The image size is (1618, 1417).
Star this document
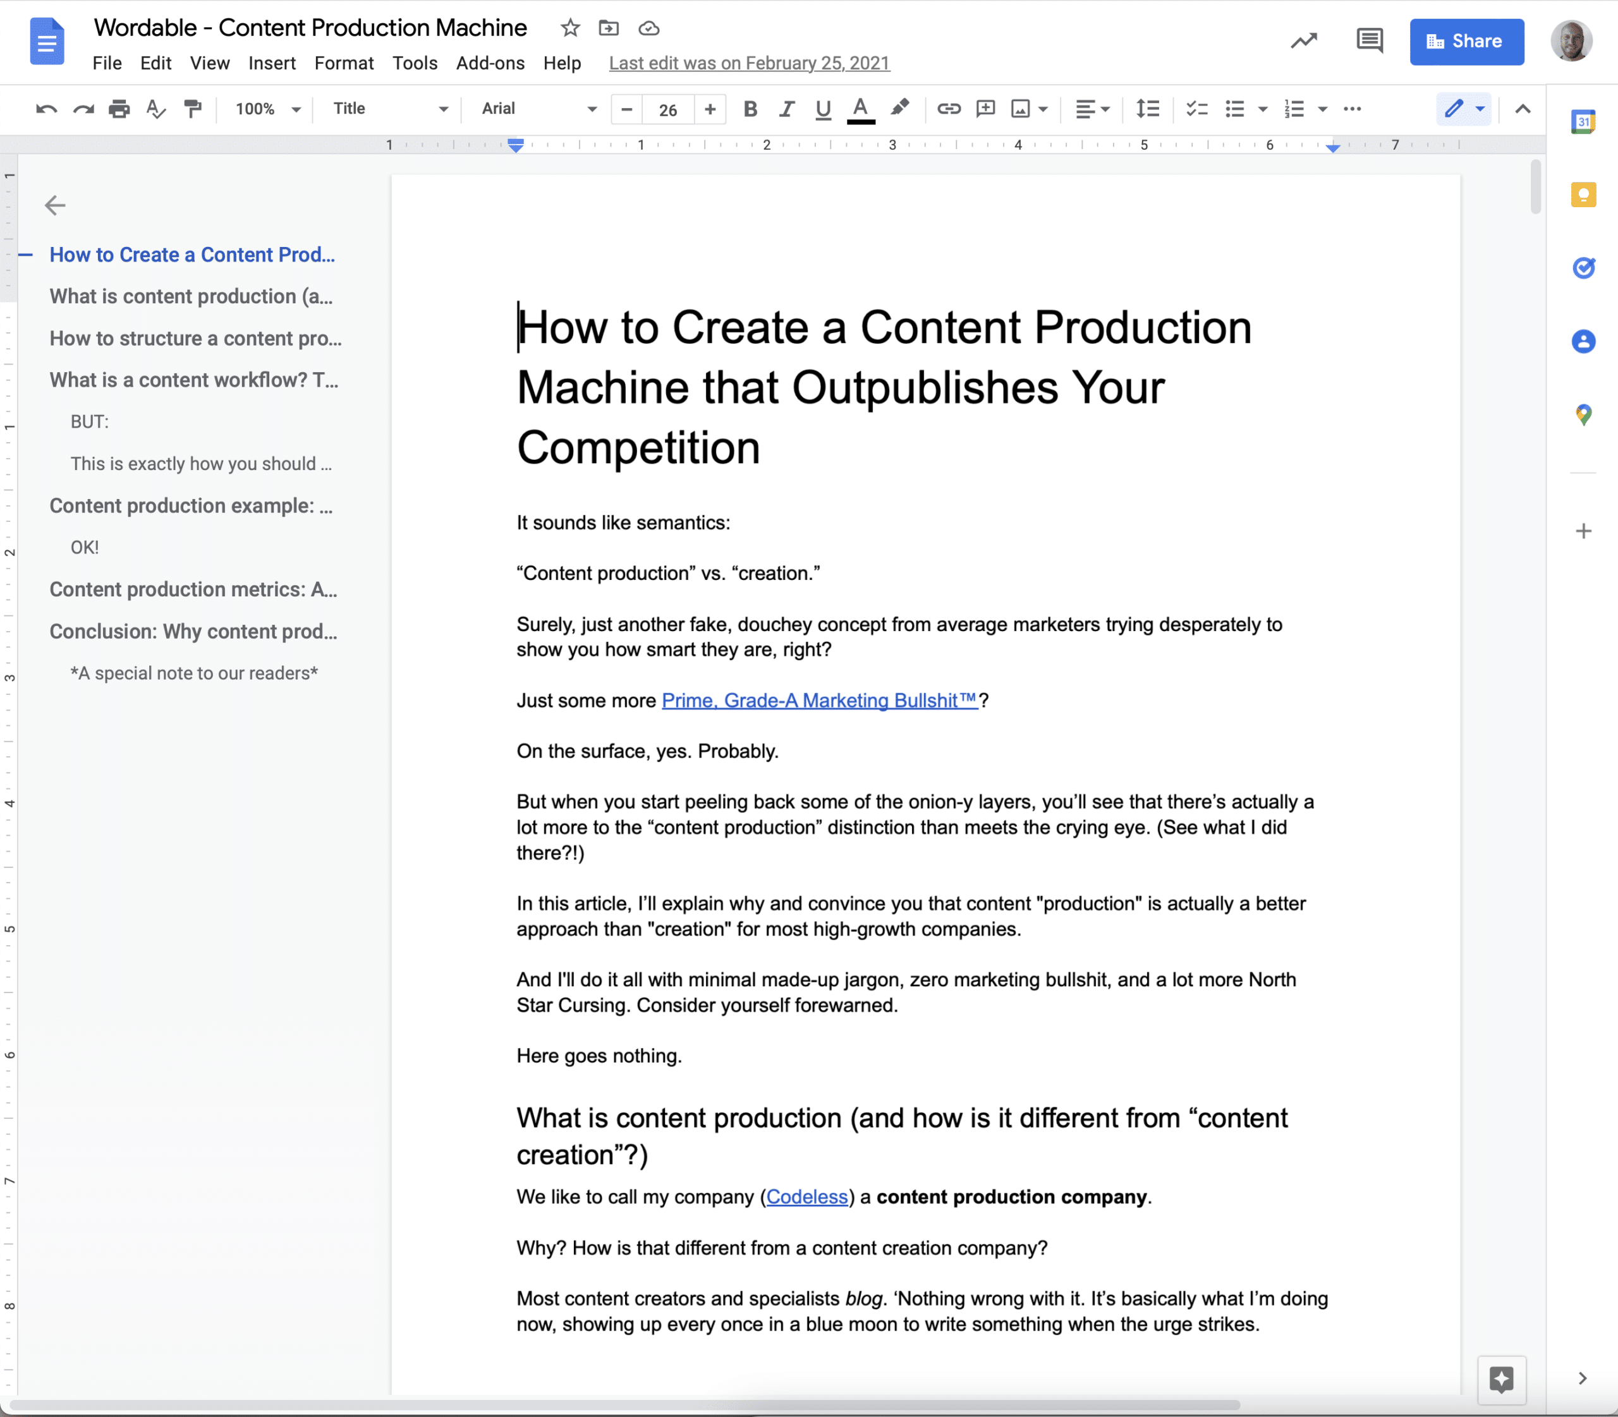569,28
